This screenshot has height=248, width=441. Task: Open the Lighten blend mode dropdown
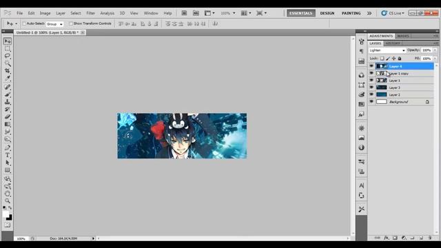pos(387,50)
